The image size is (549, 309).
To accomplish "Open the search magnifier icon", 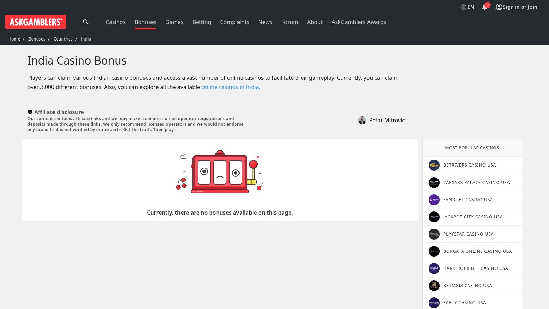I will (x=86, y=22).
